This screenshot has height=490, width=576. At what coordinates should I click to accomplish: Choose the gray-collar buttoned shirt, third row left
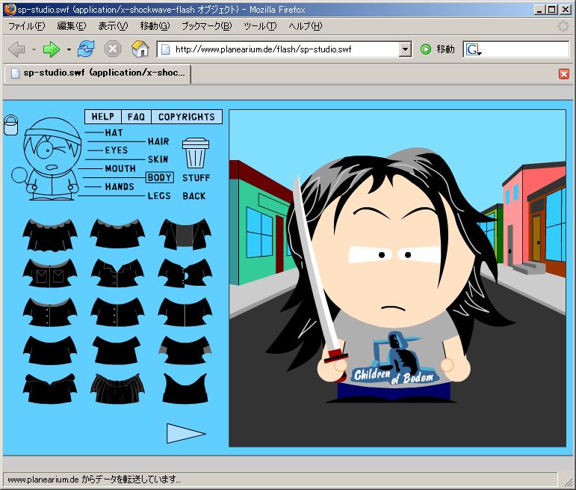(50, 312)
